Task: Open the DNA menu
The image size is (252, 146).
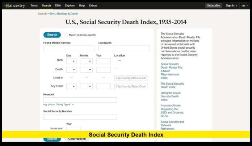Action: click(58, 5)
